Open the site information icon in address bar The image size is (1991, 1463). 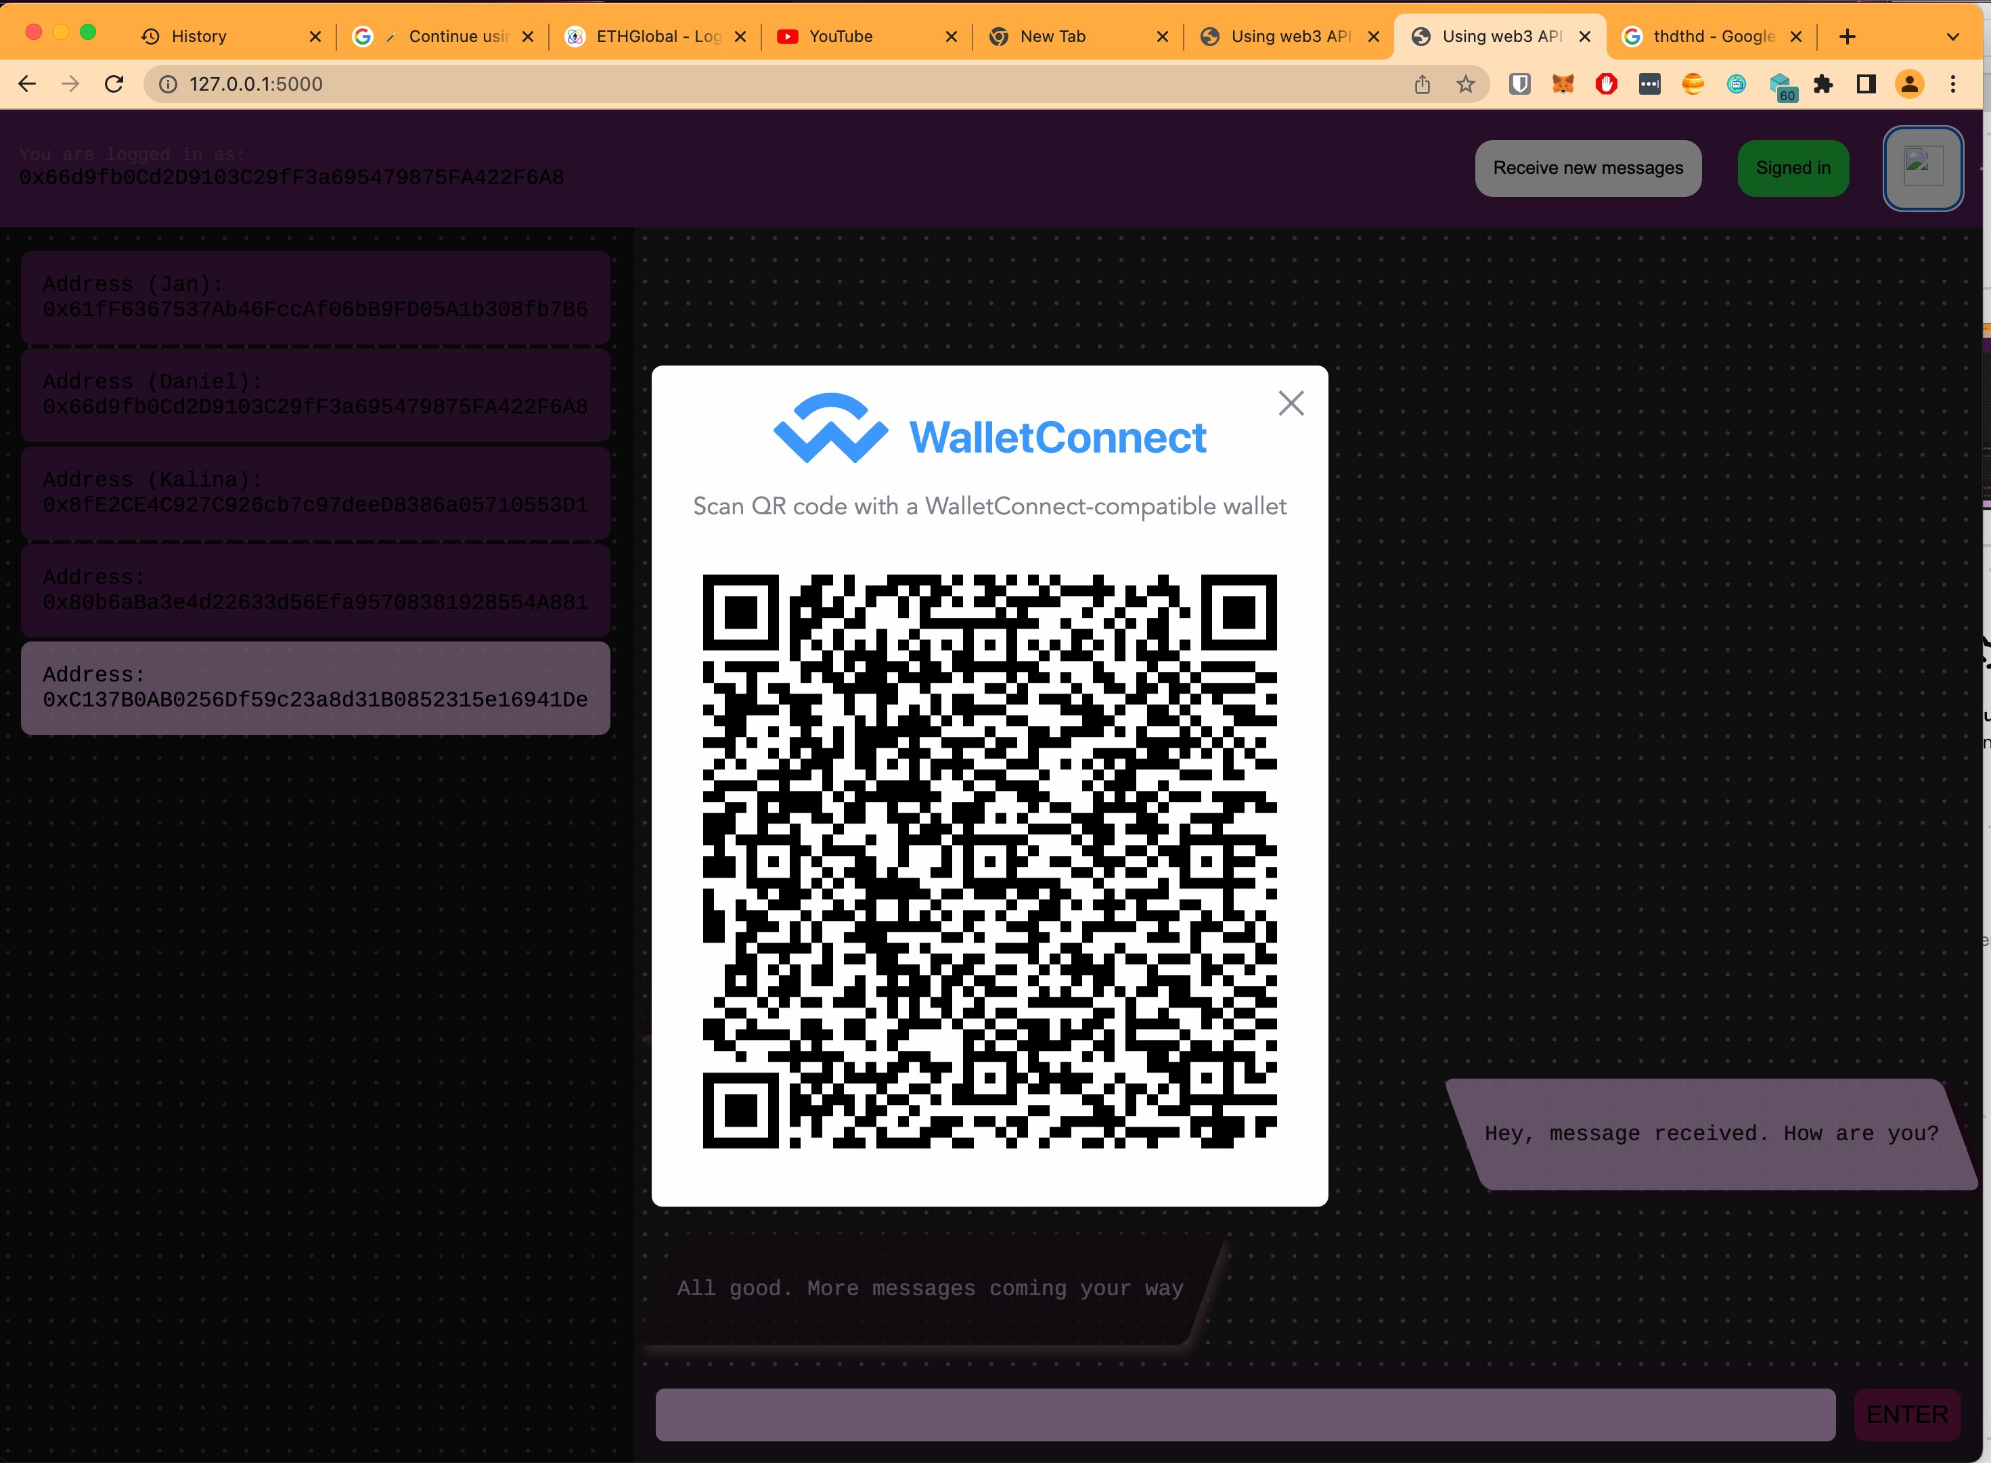[x=167, y=84]
